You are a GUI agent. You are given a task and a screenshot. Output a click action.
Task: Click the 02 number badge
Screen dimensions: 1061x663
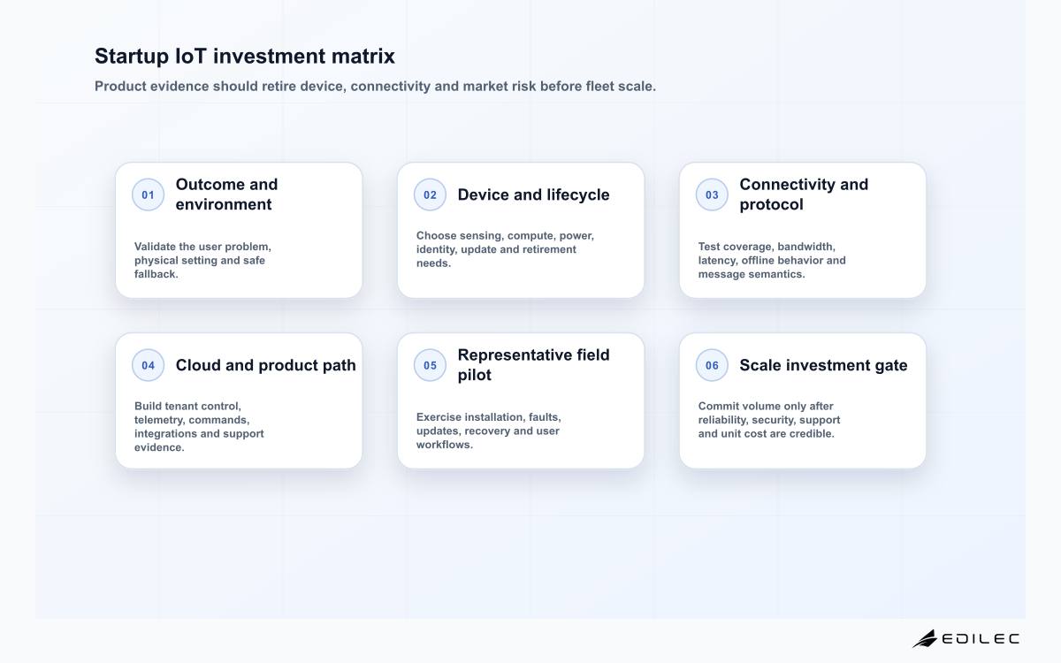pos(430,194)
